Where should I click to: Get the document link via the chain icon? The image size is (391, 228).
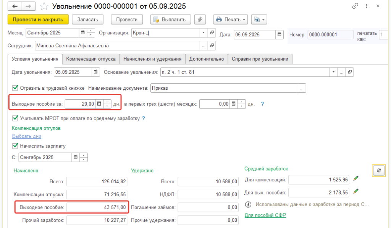click(356, 6)
